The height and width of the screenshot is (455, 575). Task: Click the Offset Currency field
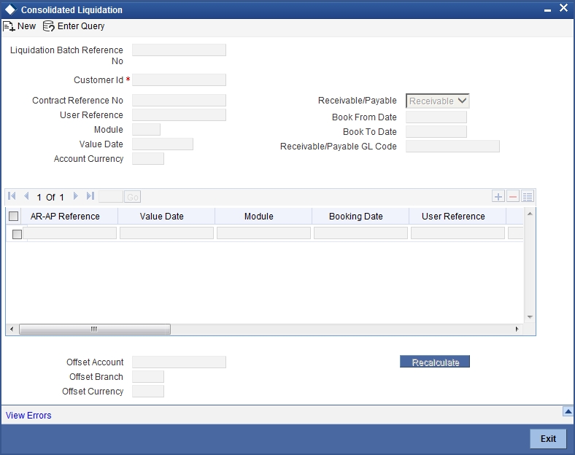148,392
